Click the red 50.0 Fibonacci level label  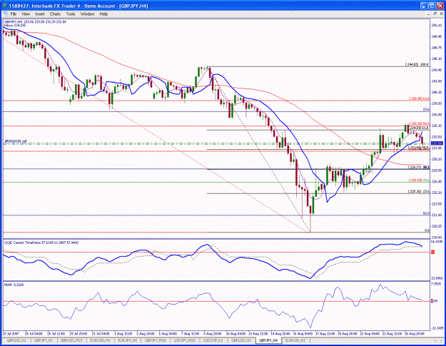coord(419,123)
